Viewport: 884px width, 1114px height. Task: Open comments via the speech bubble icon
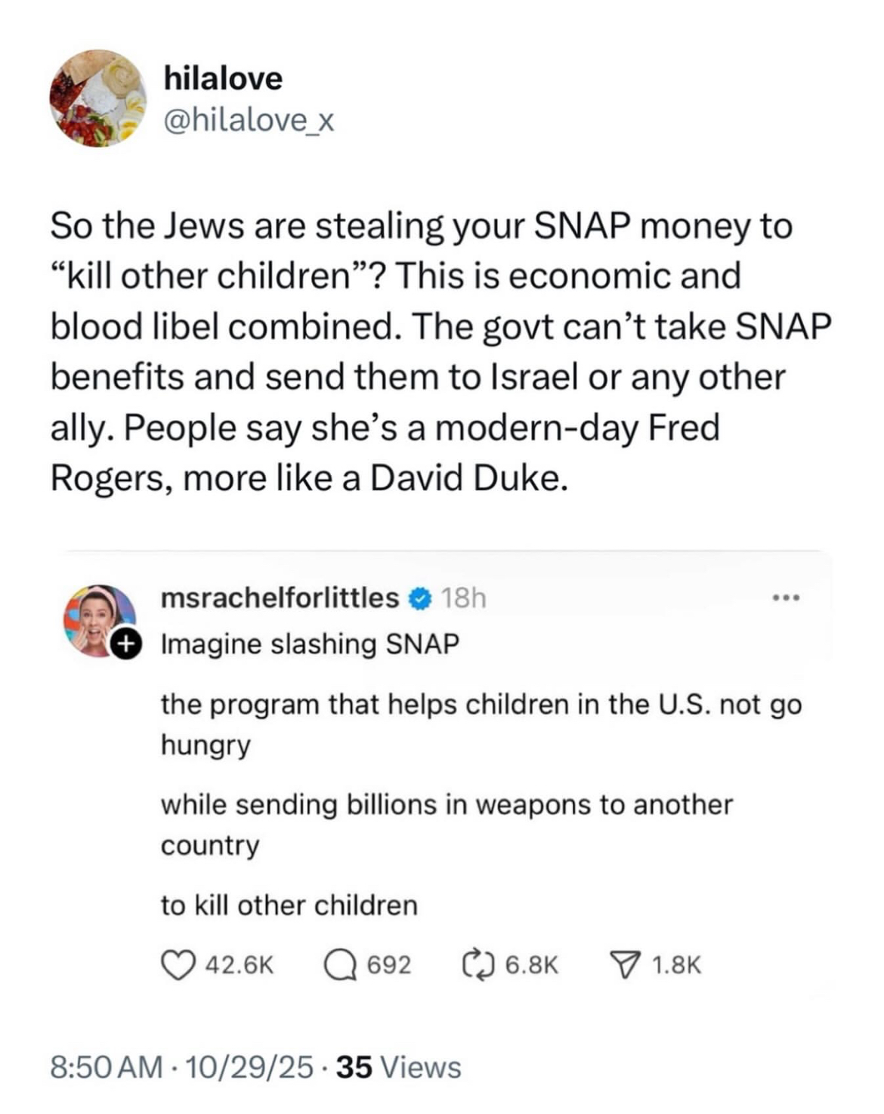[340, 965]
